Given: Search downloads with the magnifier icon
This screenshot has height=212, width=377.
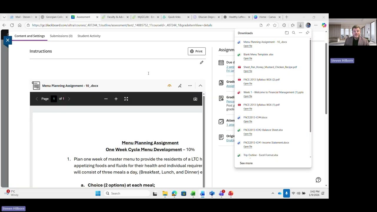Looking at the screenshot, I should click(294, 33).
